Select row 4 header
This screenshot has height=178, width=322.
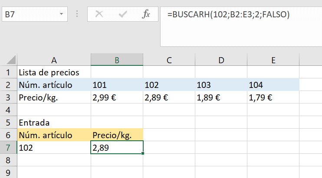(x=8, y=110)
